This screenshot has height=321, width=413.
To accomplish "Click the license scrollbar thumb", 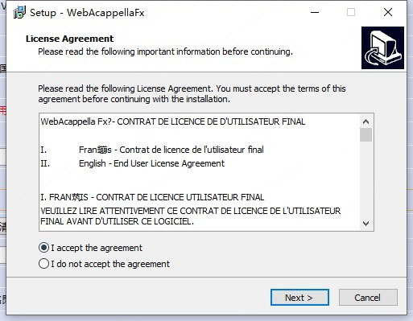I will (366, 134).
